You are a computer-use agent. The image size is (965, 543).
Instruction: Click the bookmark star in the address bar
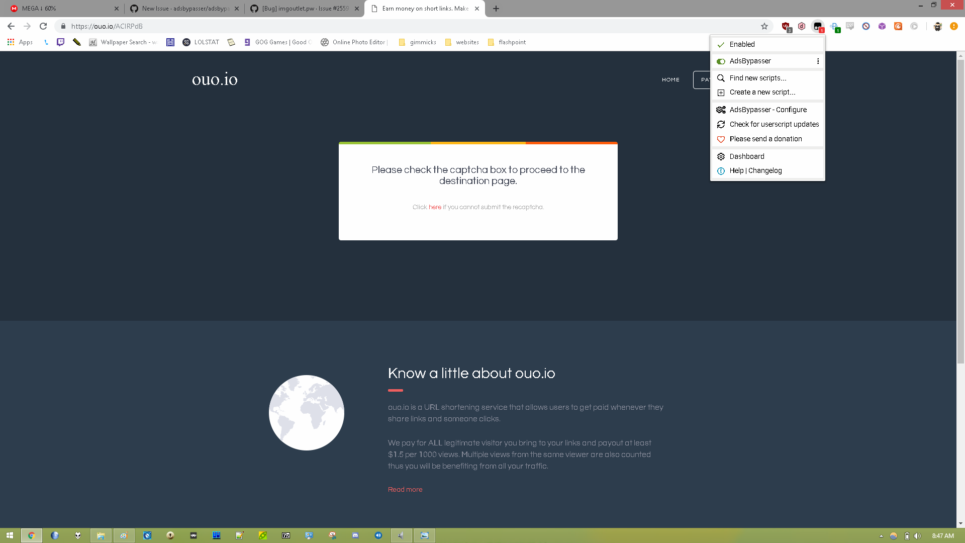coord(764,26)
